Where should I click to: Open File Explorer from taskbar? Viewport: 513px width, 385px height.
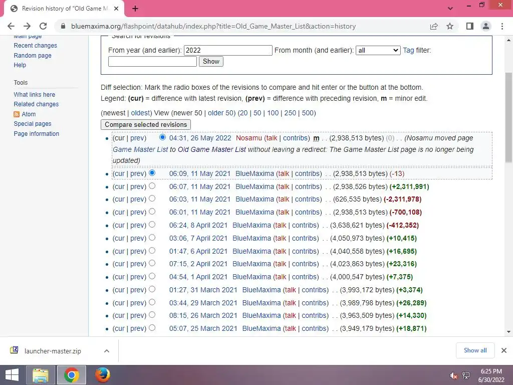(x=41, y=375)
